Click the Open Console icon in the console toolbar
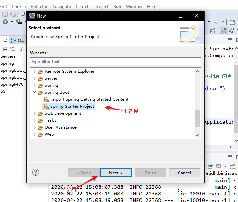Image resolution: width=238 pixels, height=202 pixels. pos(232,166)
